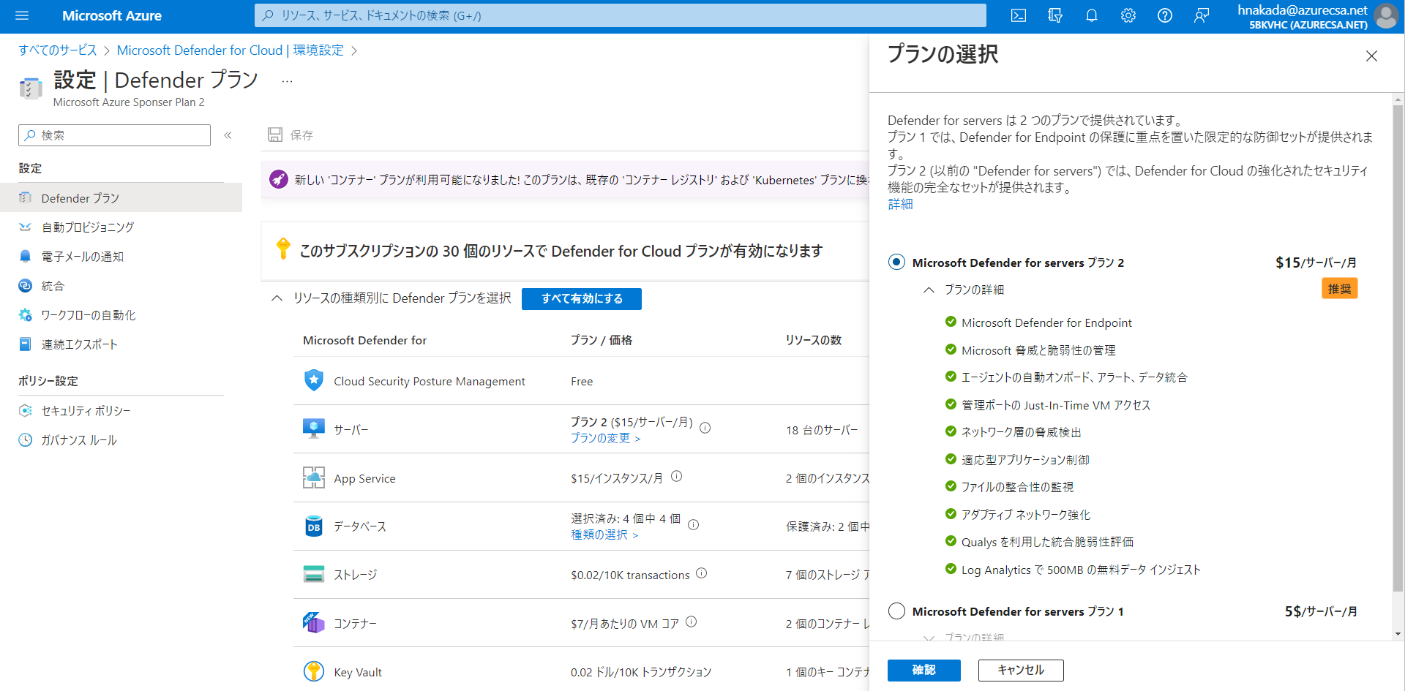
Task: Click the すべて有効にする button
Action: (582, 298)
